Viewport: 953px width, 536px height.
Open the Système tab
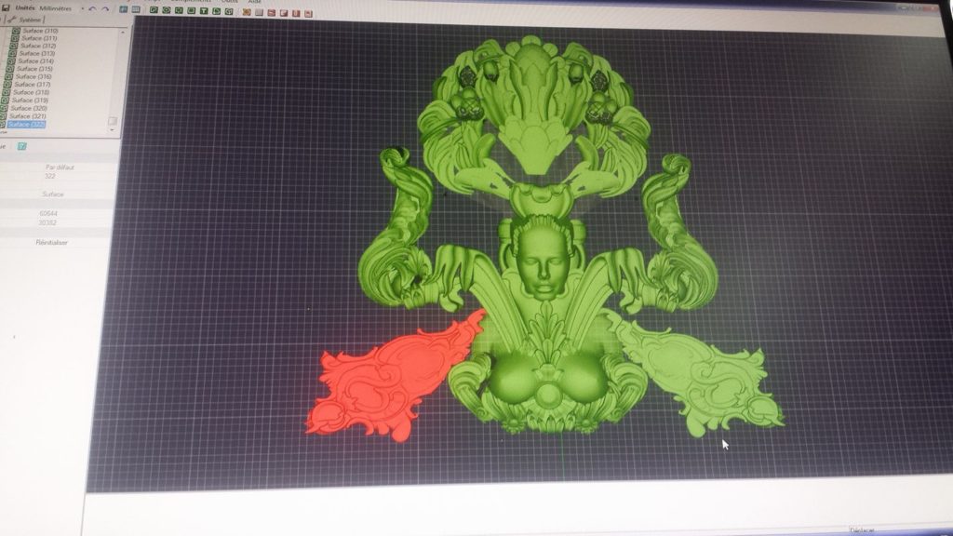[27, 20]
